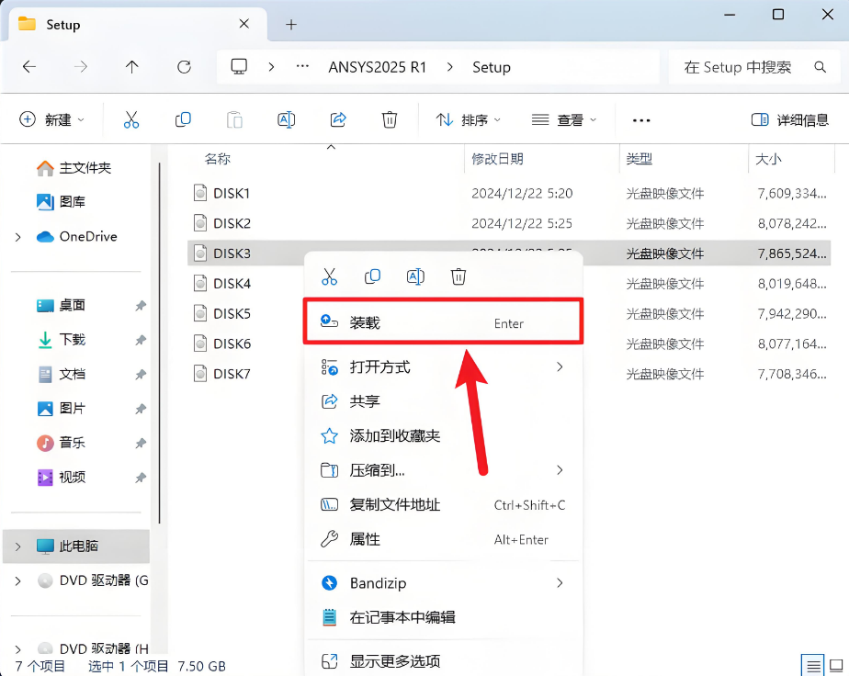Open 属性 from the context menu

point(443,540)
